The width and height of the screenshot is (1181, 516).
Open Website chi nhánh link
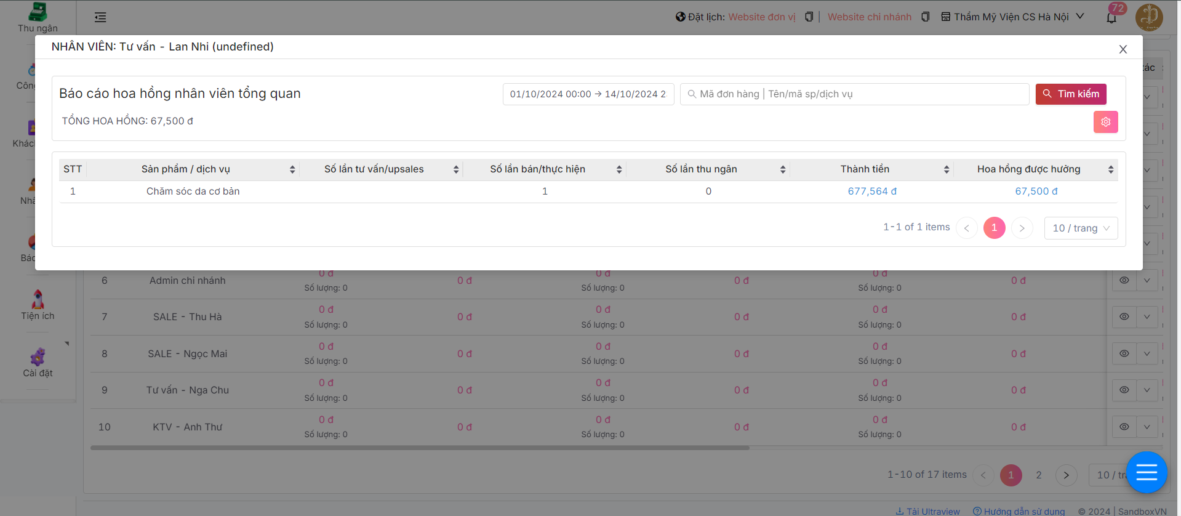(x=869, y=17)
